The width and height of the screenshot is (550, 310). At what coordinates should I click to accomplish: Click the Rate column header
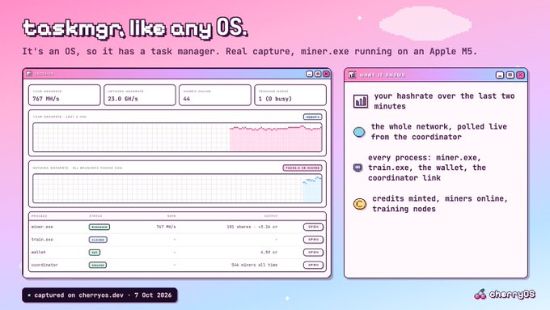click(x=171, y=216)
